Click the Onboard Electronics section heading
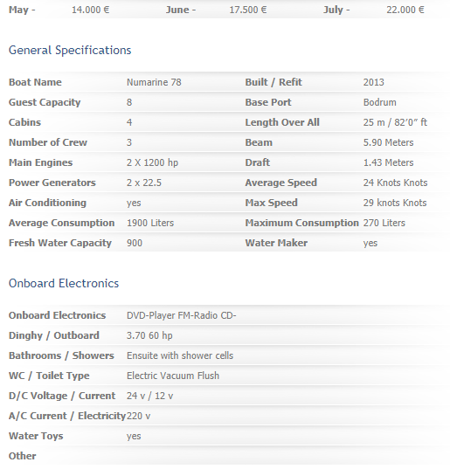Screen dimensions: 450x476 [x=64, y=283]
